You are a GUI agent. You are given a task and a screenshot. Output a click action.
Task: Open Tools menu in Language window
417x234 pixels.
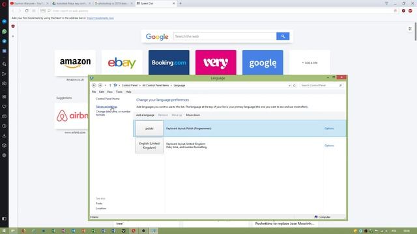pos(119,92)
